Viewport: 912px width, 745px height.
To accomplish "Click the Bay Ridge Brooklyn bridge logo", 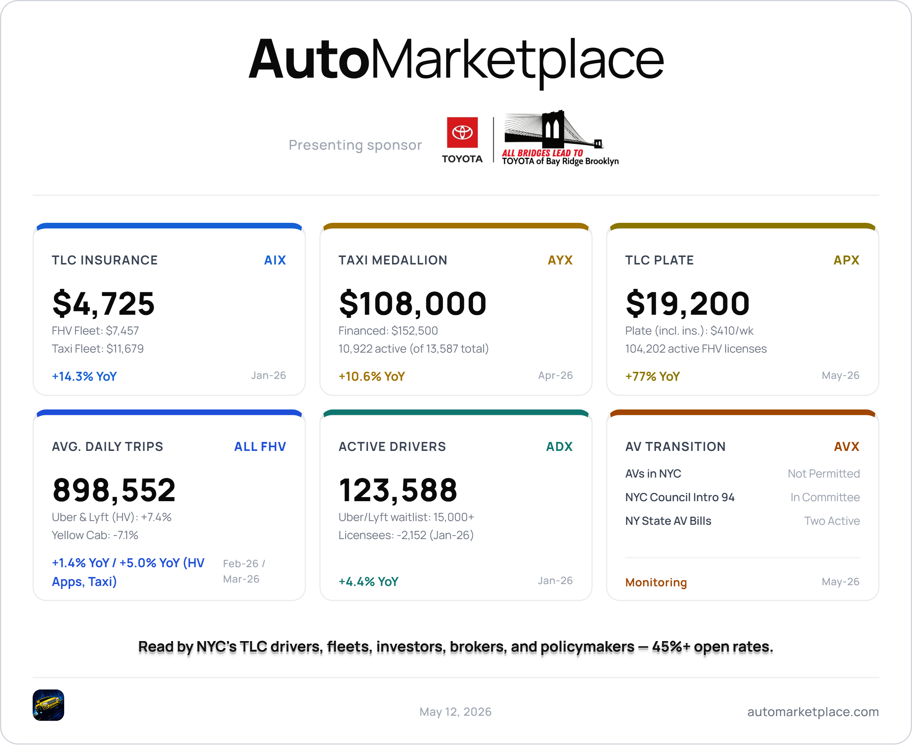I will [x=560, y=138].
